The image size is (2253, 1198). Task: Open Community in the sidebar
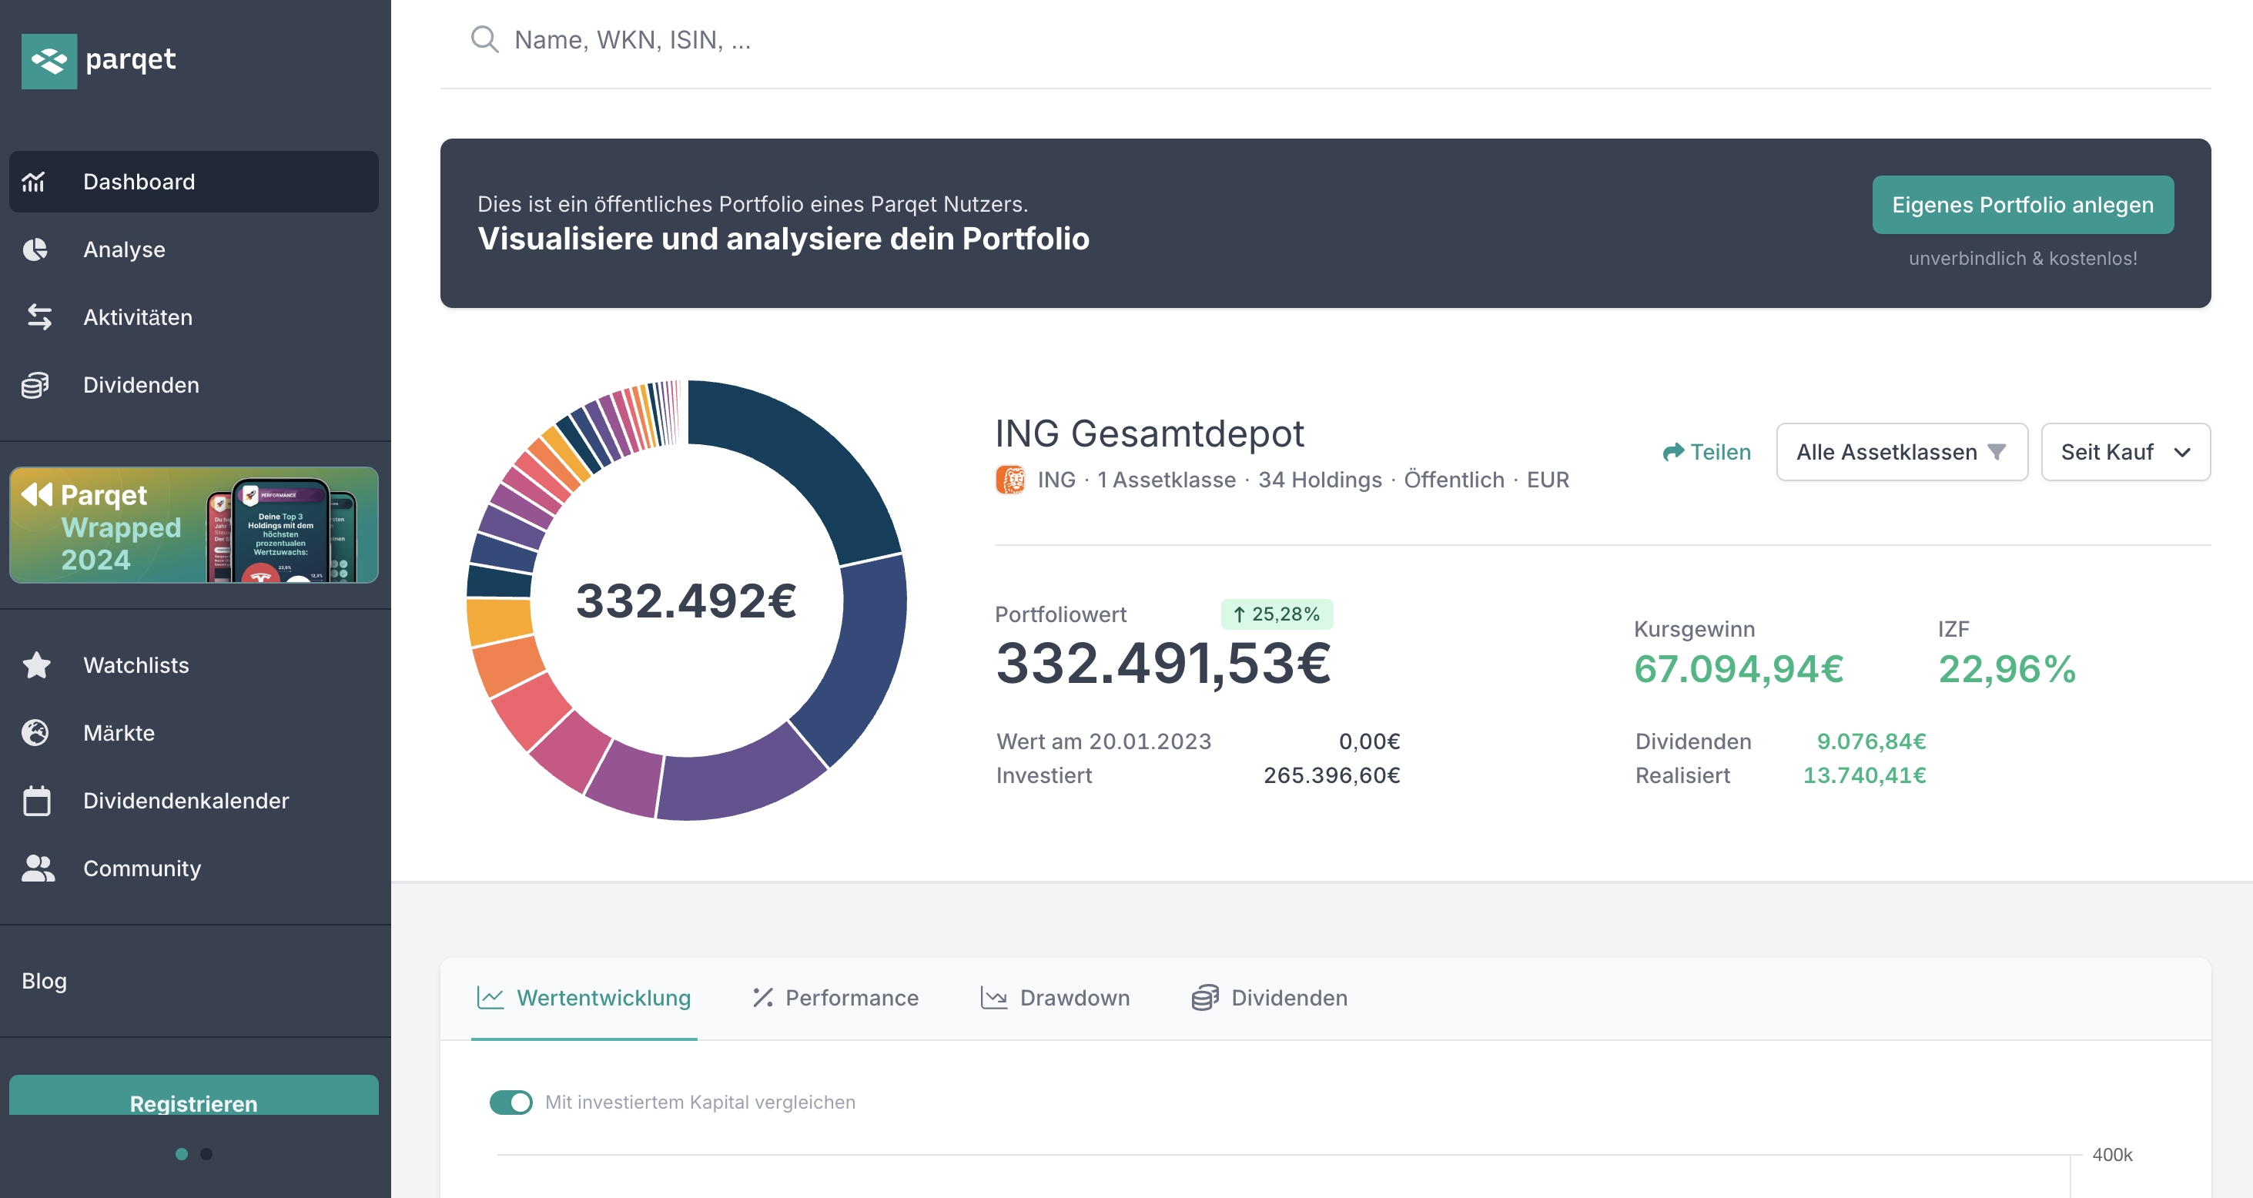coord(193,868)
